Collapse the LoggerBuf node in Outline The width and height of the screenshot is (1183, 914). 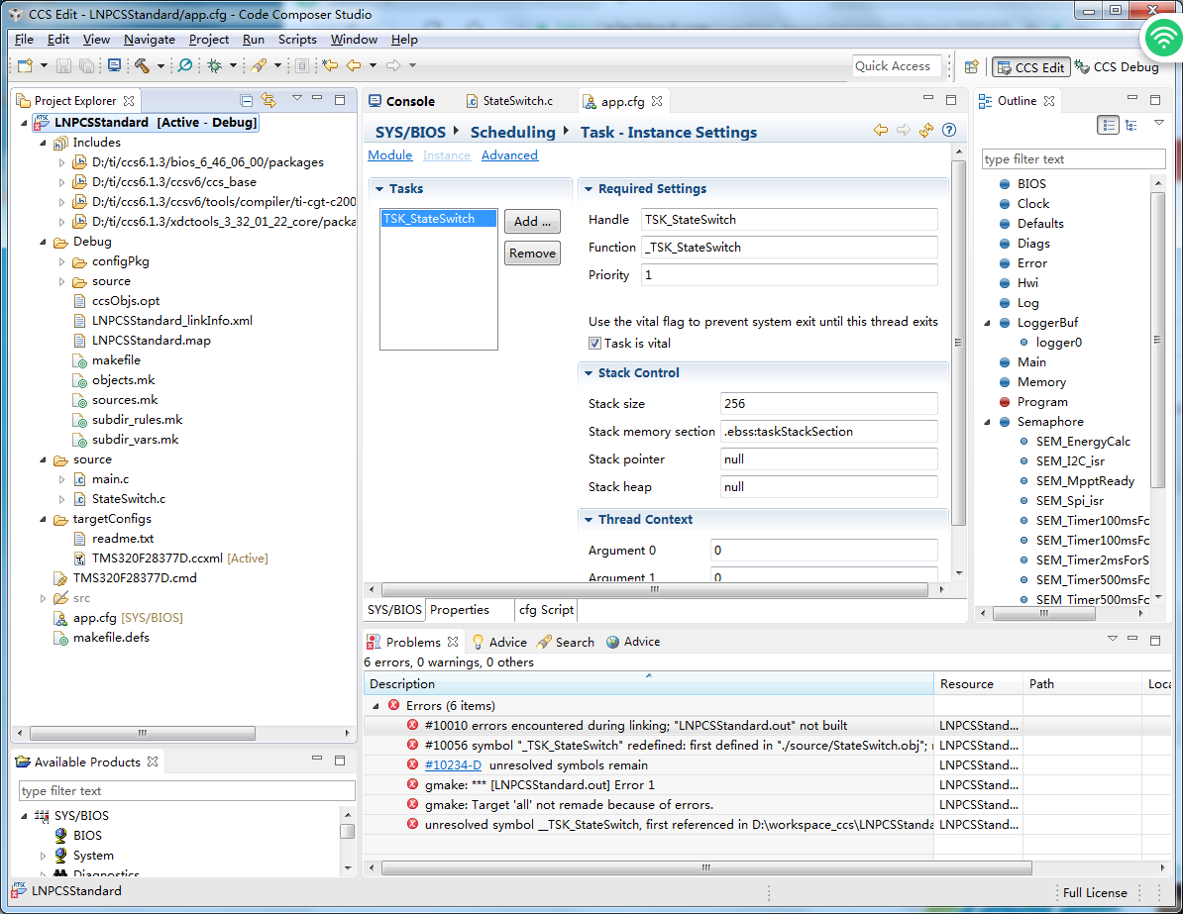tap(988, 323)
